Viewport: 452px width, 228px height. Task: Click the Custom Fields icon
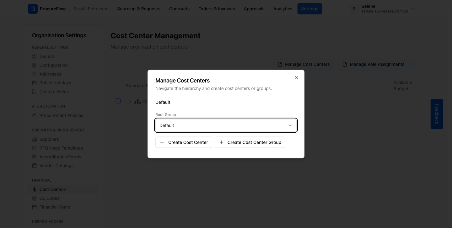coord(35,92)
